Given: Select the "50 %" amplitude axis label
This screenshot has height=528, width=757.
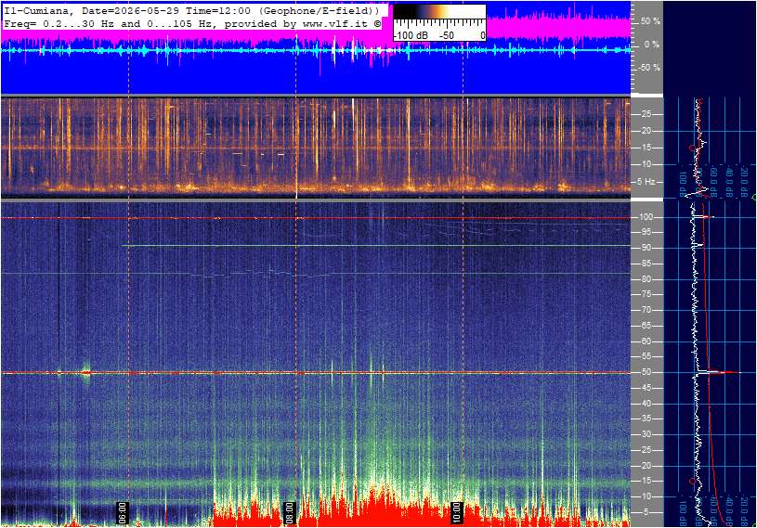Looking at the screenshot, I should click(x=650, y=21).
